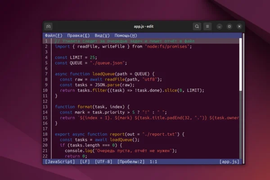Click "./report.txt" string on line 18

pos(160,134)
